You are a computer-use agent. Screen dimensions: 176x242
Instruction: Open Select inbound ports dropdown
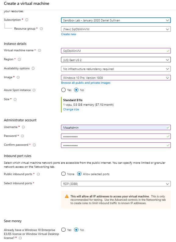click(116, 184)
